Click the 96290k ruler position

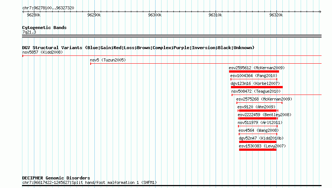pos(94,15)
